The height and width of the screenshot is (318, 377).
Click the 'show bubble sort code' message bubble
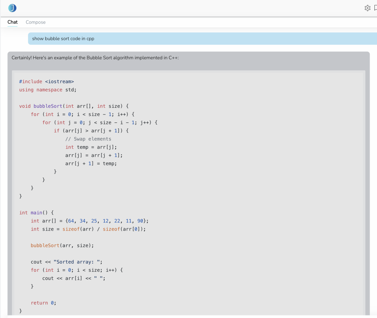point(63,39)
